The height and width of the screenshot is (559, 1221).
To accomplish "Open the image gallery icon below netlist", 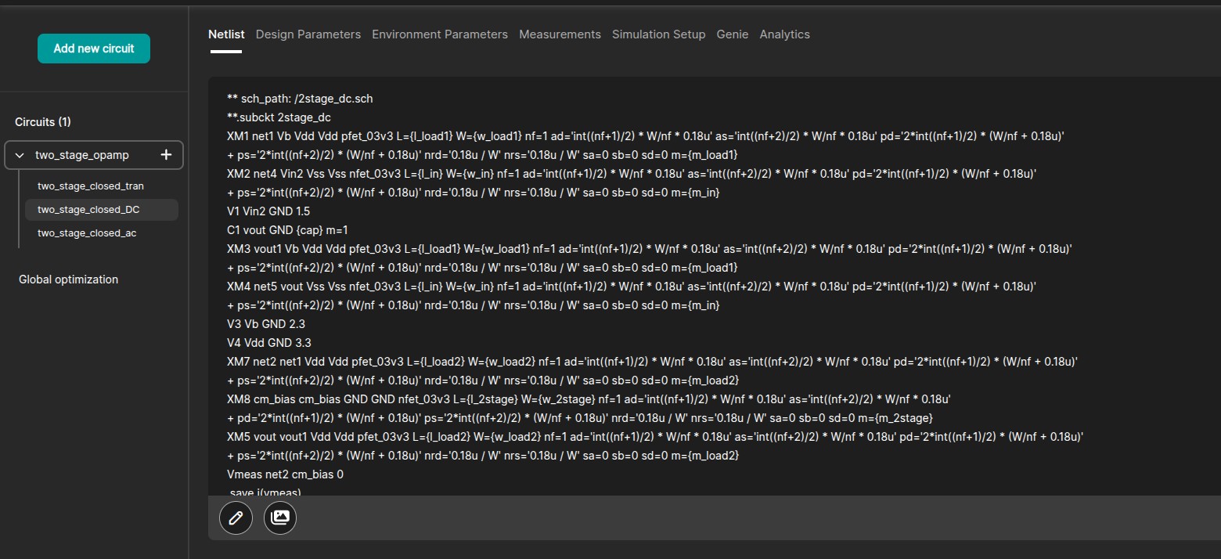I will coord(280,518).
